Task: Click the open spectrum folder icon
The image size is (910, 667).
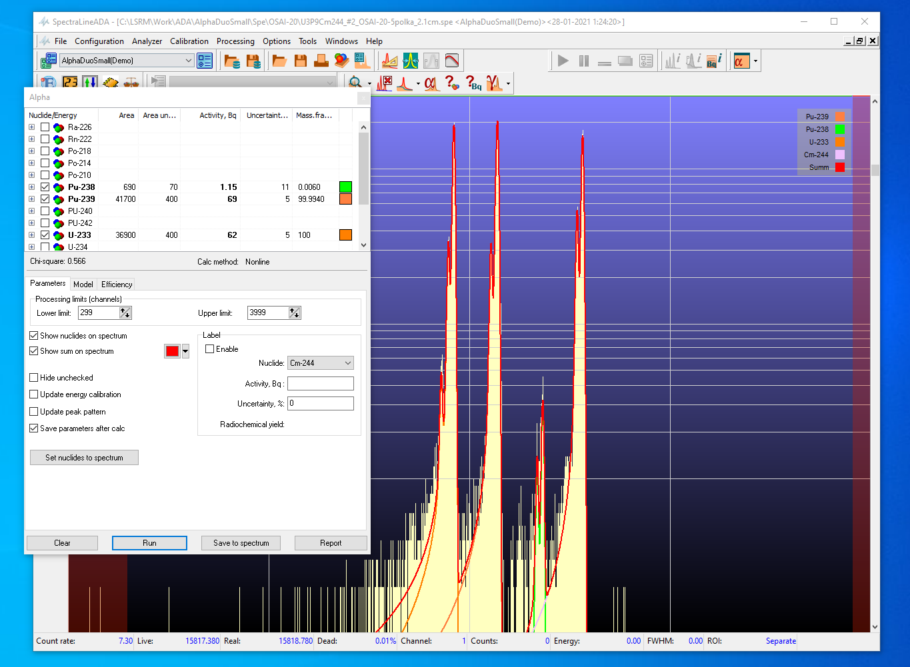Action: point(279,61)
